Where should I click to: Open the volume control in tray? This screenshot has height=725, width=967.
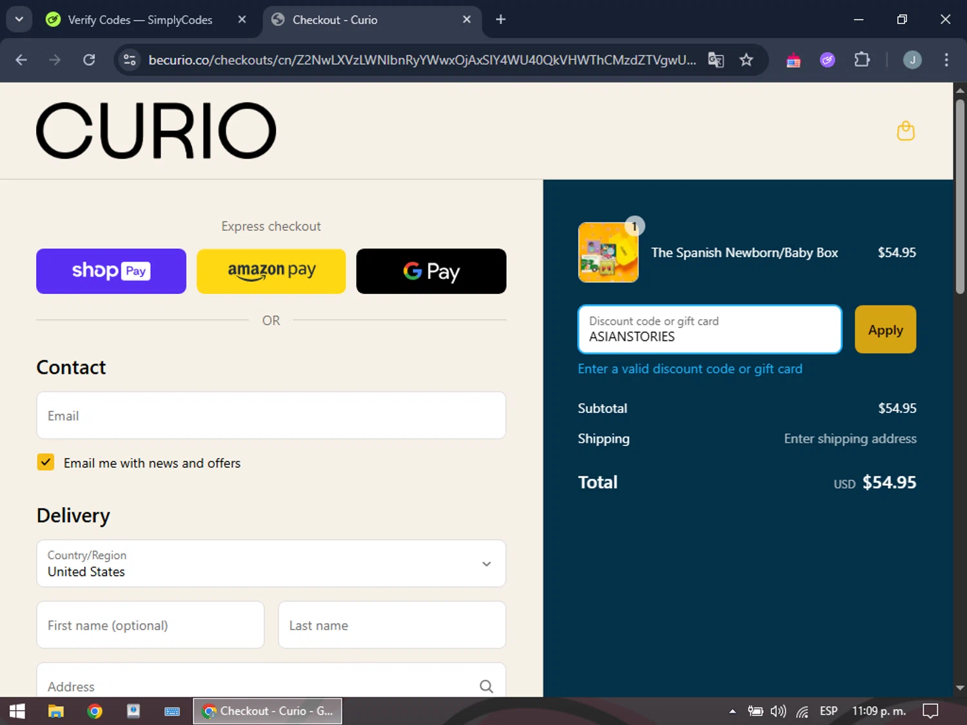pyautogui.click(x=778, y=711)
